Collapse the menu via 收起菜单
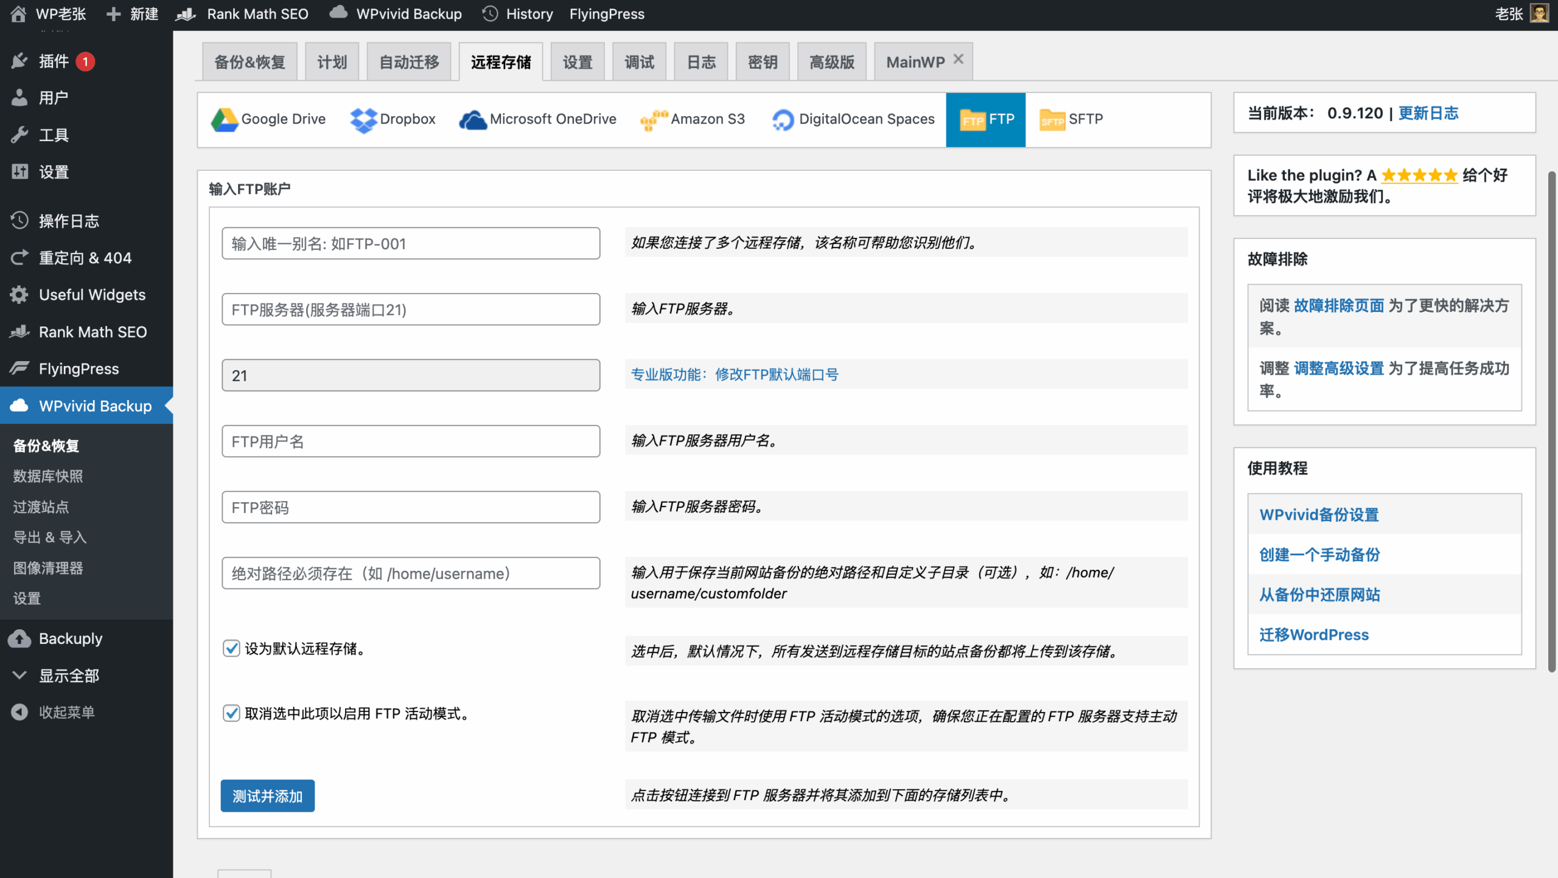The width and height of the screenshot is (1558, 878). pos(66,712)
